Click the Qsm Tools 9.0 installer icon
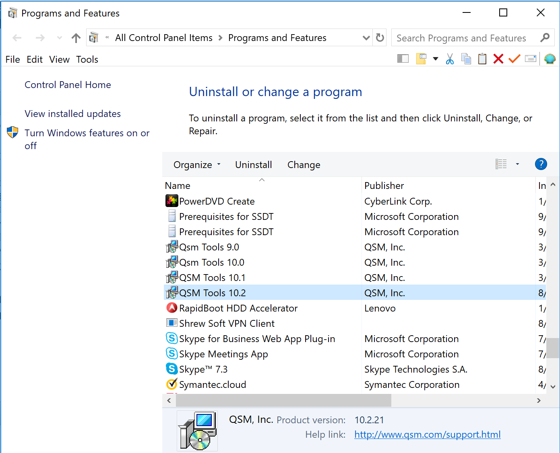The height and width of the screenshot is (453, 560). pos(172,246)
